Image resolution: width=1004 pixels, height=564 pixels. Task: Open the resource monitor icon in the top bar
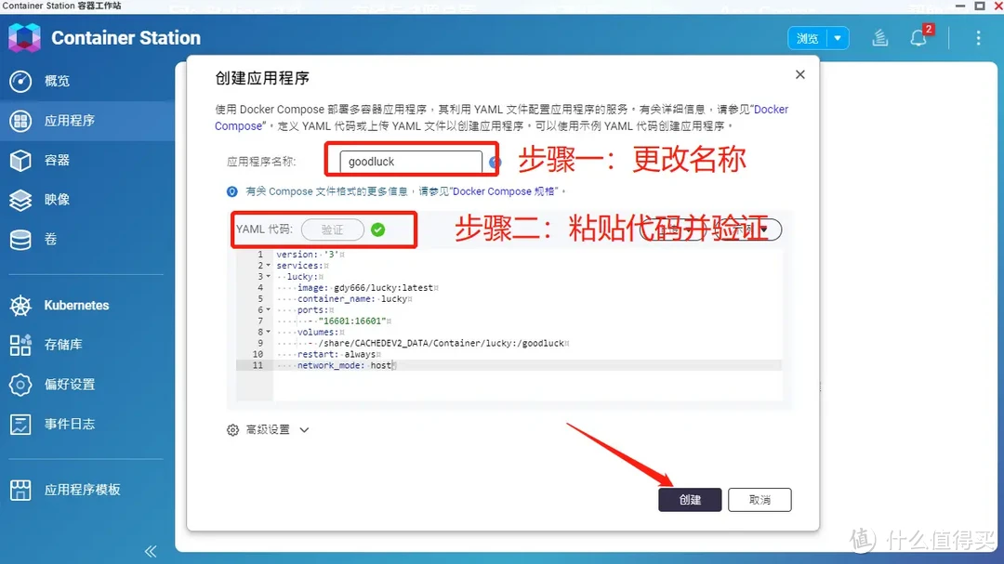(879, 37)
